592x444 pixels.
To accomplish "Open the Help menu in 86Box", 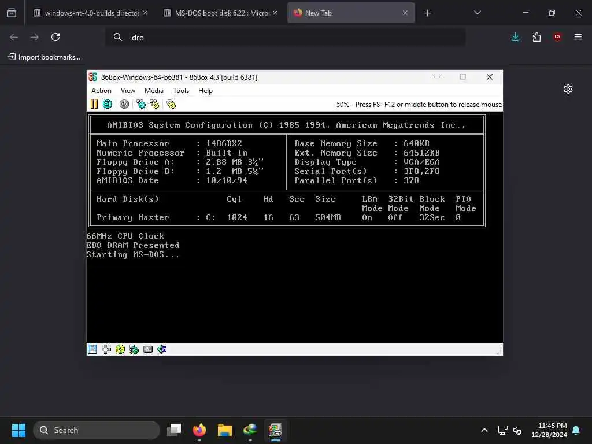I will [205, 91].
